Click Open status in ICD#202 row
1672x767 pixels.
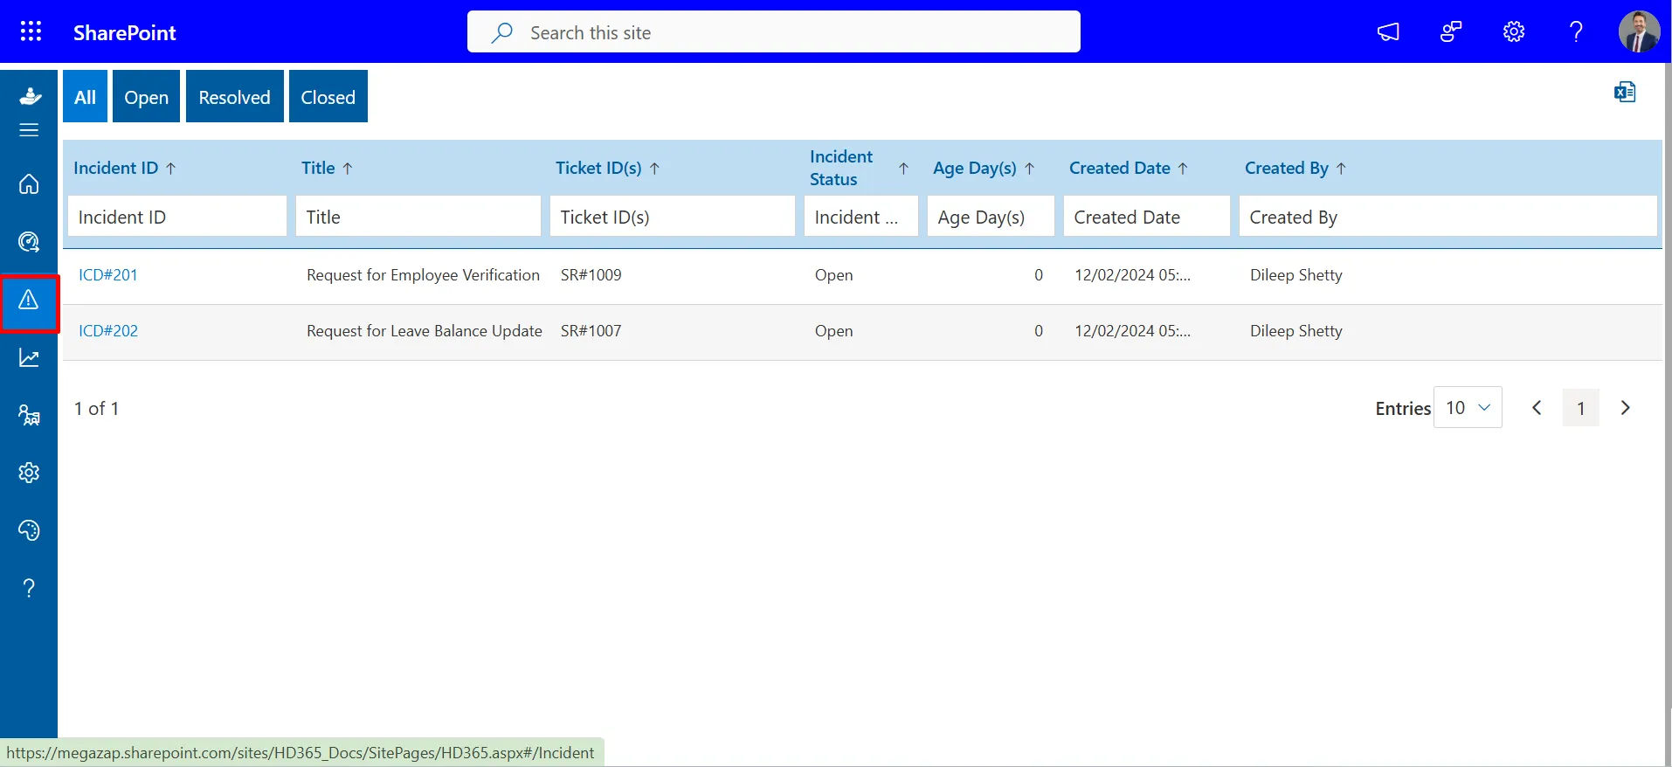(x=834, y=331)
